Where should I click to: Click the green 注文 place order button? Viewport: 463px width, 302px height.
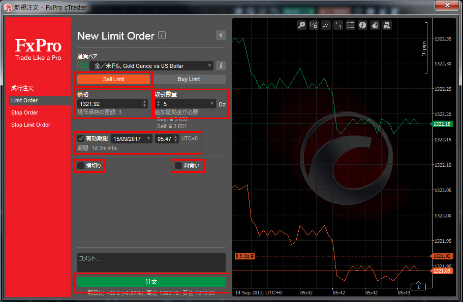coord(151,282)
